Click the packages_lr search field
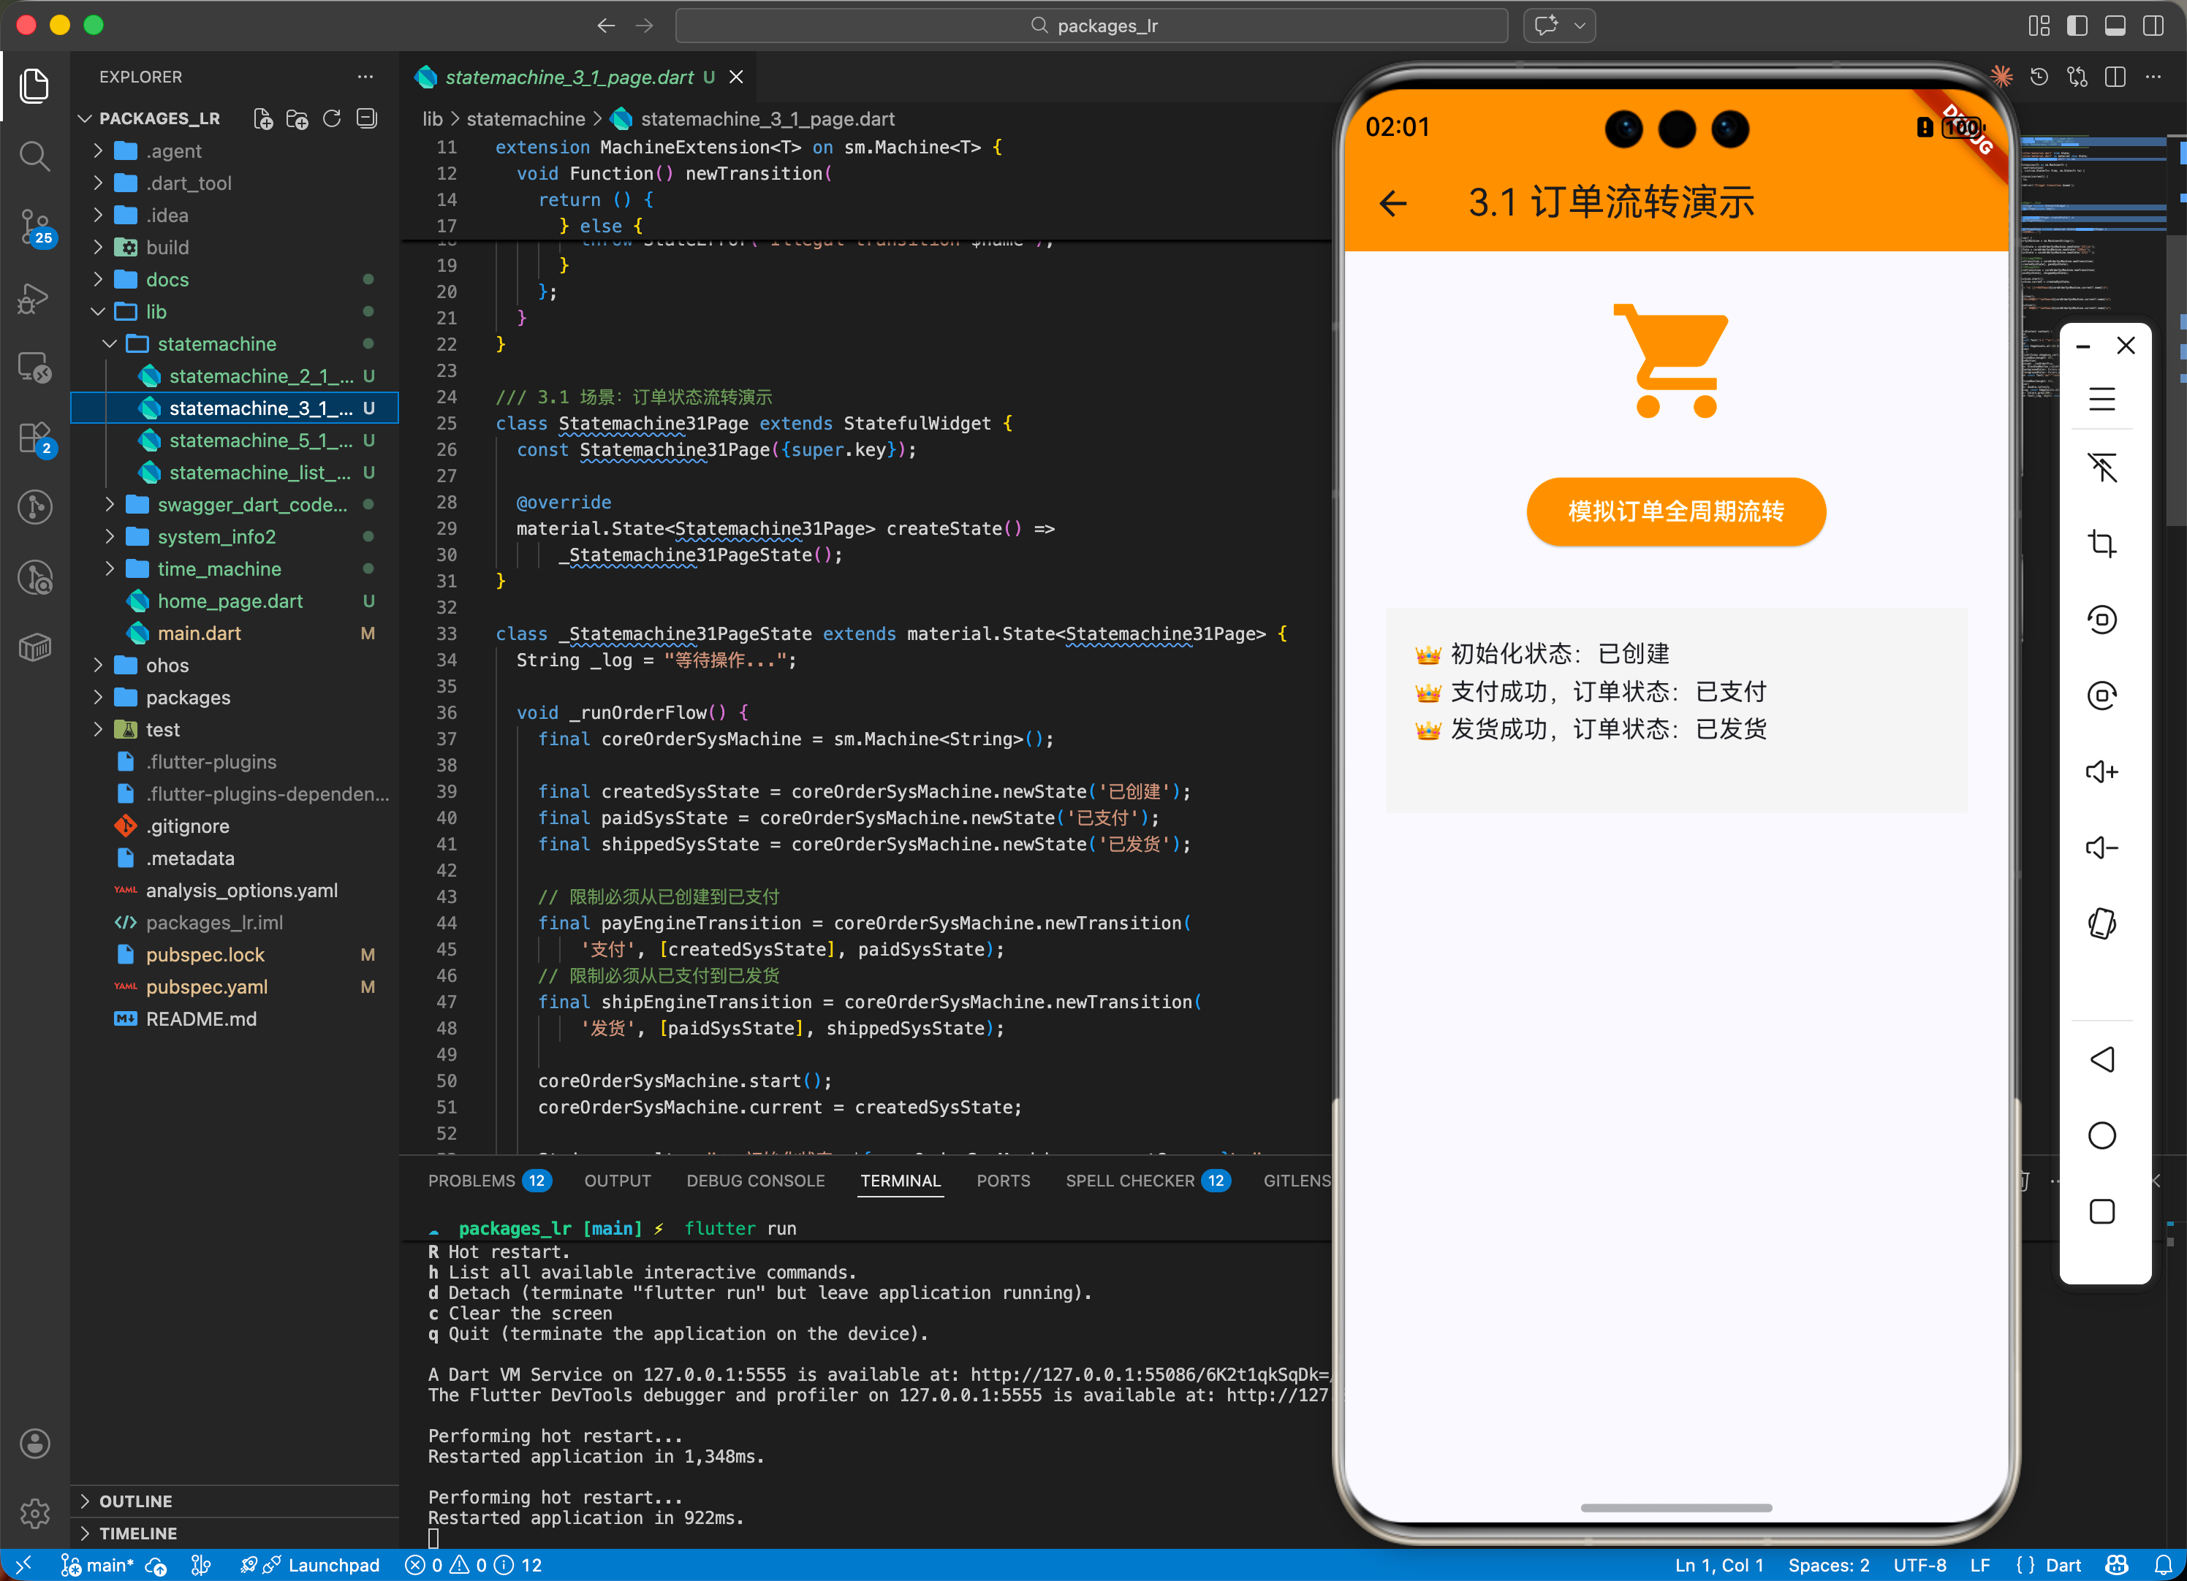The height and width of the screenshot is (1581, 2187). tap(1091, 26)
